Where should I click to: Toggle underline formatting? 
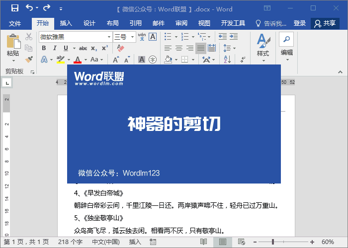tap(66, 48)
